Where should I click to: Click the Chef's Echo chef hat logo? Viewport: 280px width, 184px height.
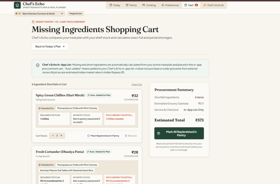click(x=17, y=5)
